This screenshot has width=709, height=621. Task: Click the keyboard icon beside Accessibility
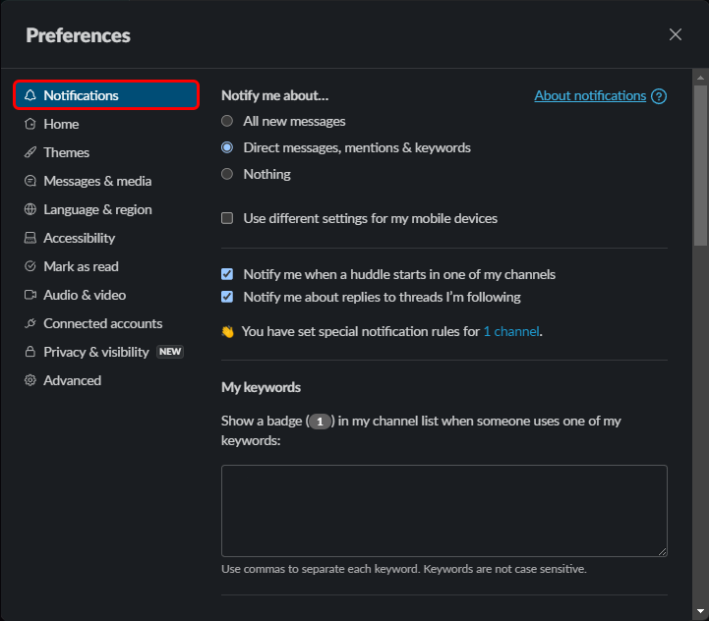[30, 238]
